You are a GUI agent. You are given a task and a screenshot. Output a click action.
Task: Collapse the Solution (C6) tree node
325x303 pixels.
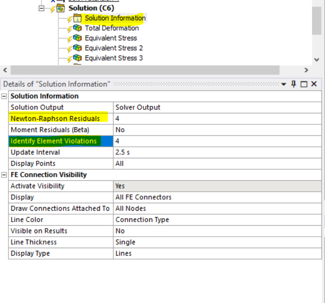pyautogui.click(x=41, y=8)
